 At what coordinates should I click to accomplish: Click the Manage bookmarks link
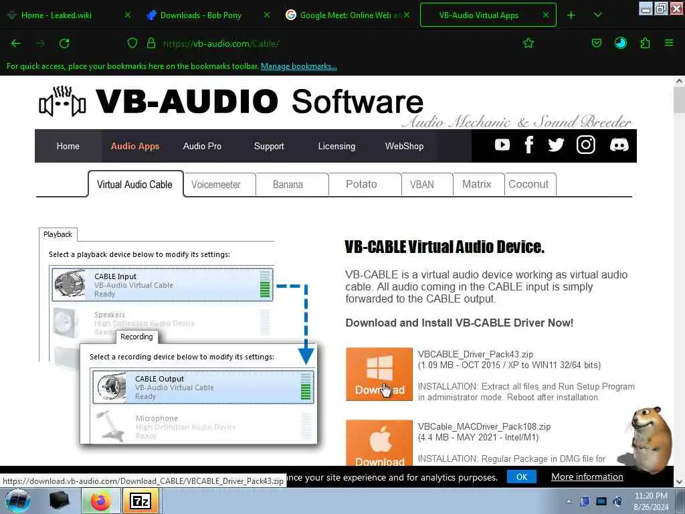click(x=299, y=66)
